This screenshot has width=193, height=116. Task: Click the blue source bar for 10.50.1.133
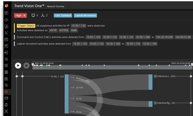[67, 94]
